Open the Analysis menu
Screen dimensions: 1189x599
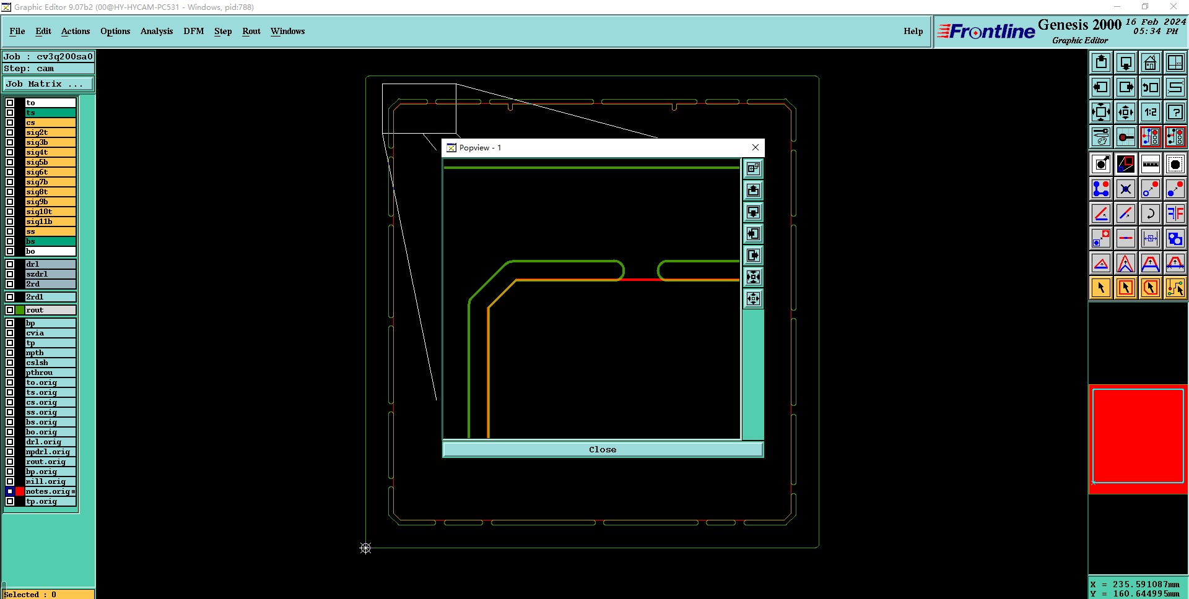click(157, 31)
